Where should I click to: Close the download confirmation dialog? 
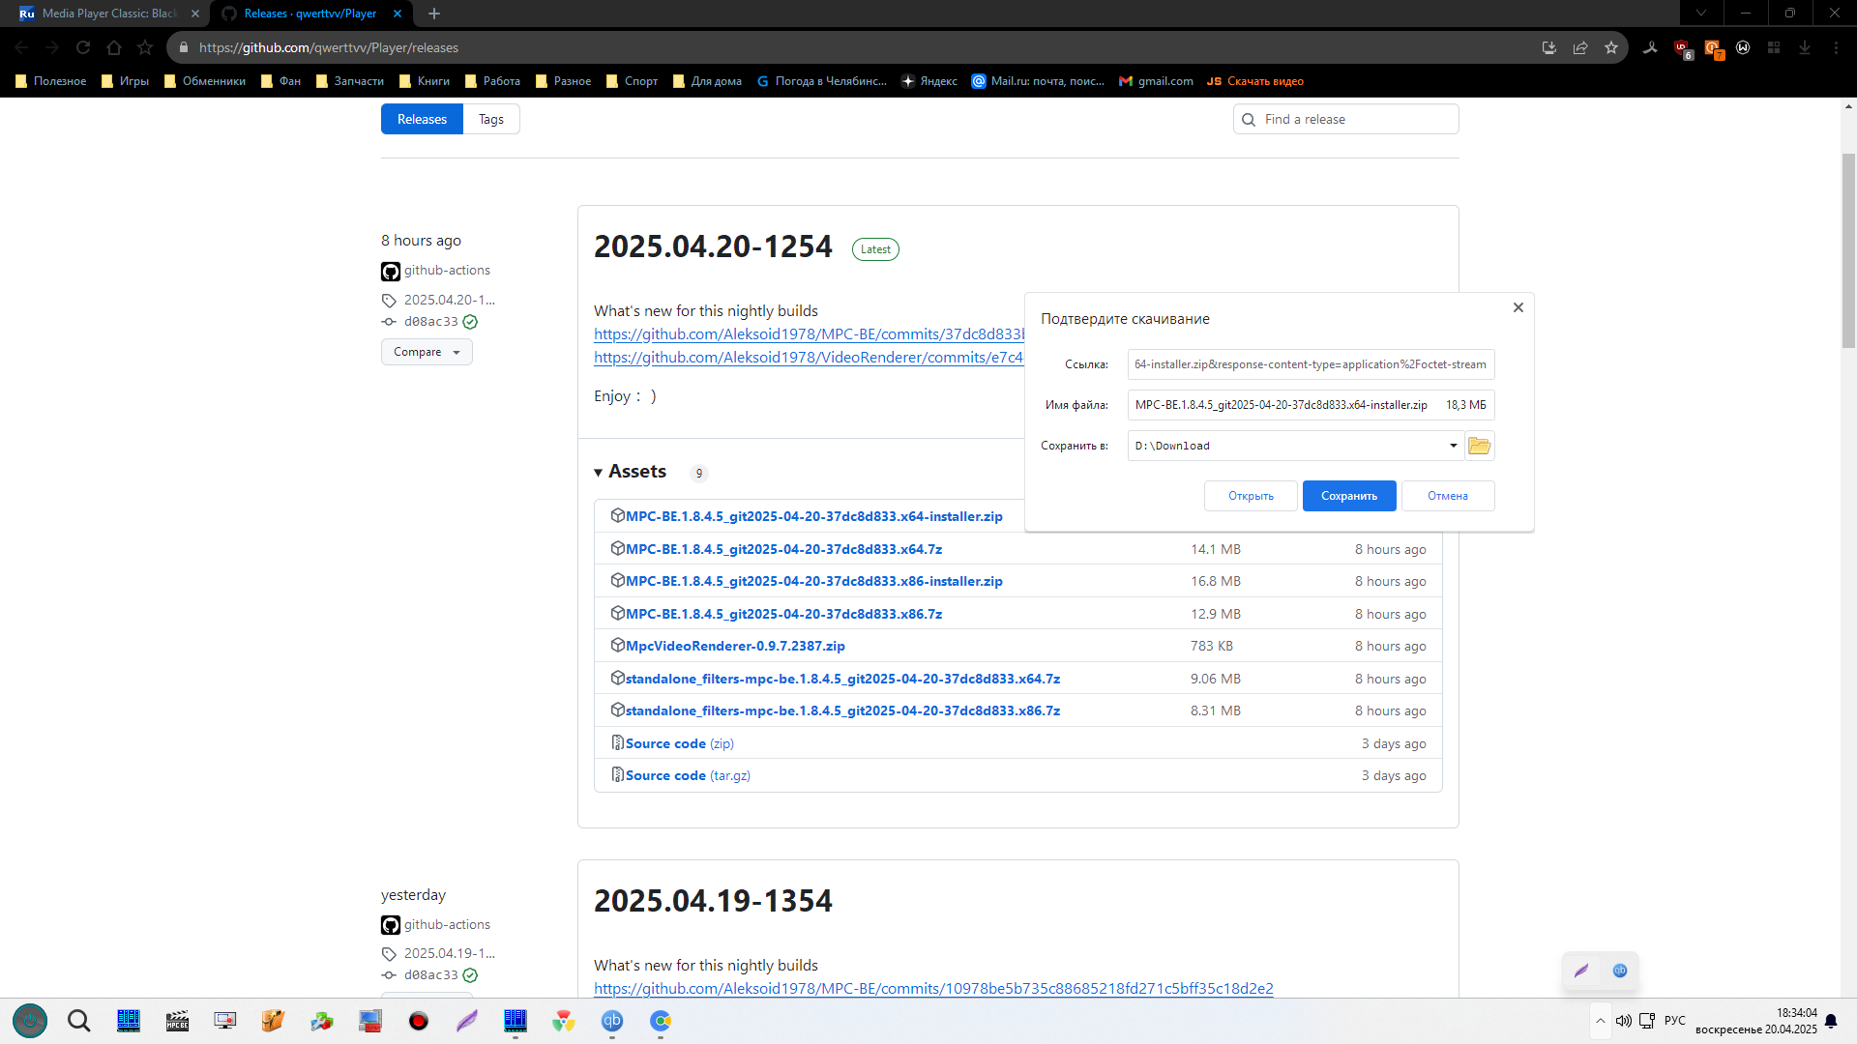(x=1518, y=307)
